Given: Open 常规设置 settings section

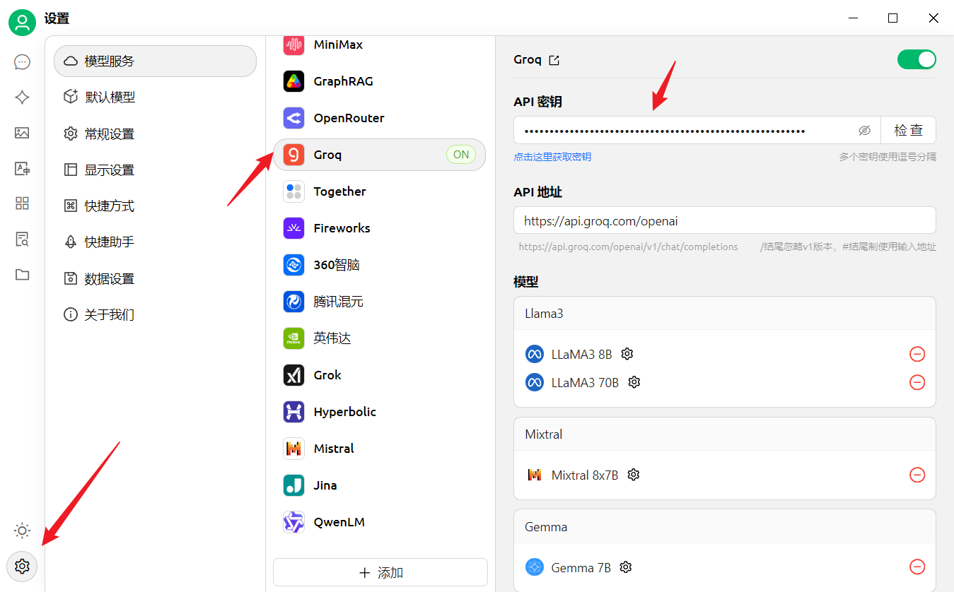Looking at the screenshot, I should (x=155, y=134).
